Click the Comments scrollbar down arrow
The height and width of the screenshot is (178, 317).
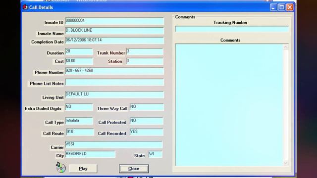(x=286, y=163)
